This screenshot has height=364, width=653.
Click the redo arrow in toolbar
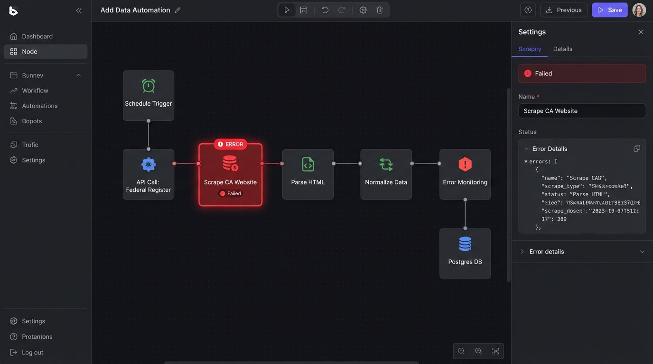click(x=342, y=10)
